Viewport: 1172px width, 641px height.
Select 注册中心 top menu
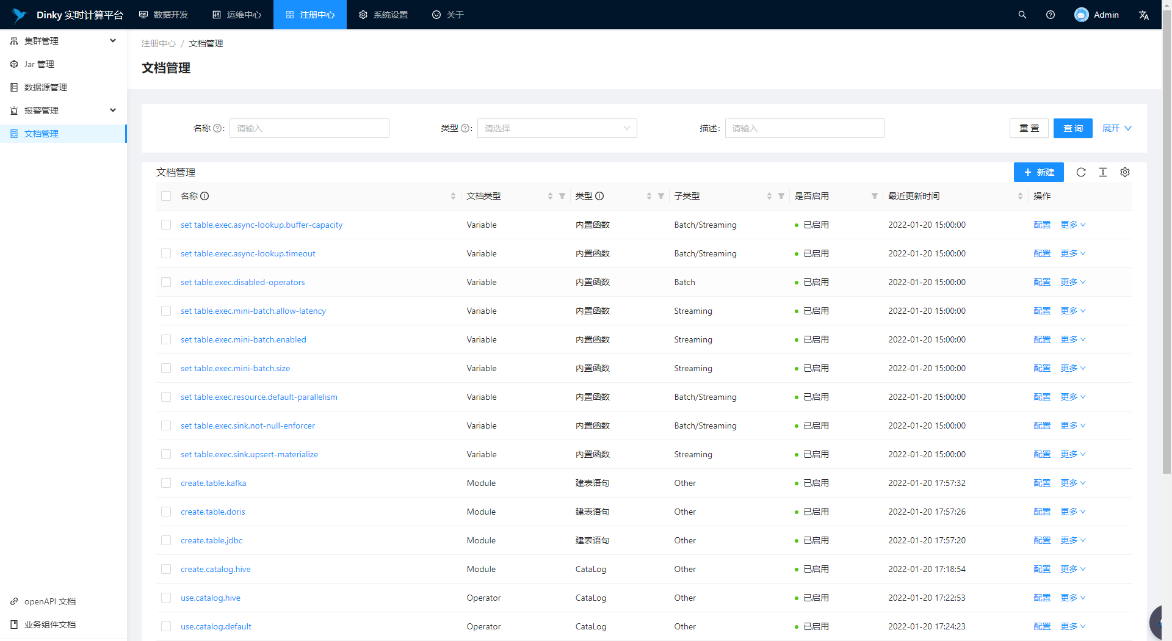(310, 15)
